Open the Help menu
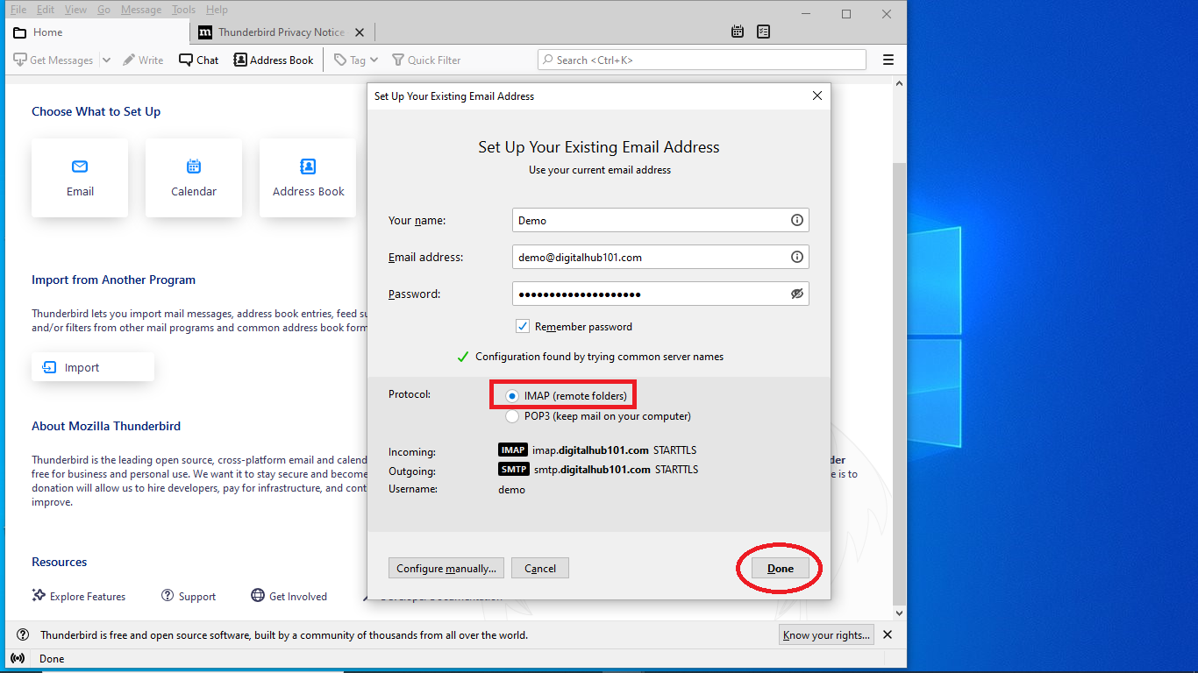This screenshot has height=673, width=1198. tap(217, 10)
